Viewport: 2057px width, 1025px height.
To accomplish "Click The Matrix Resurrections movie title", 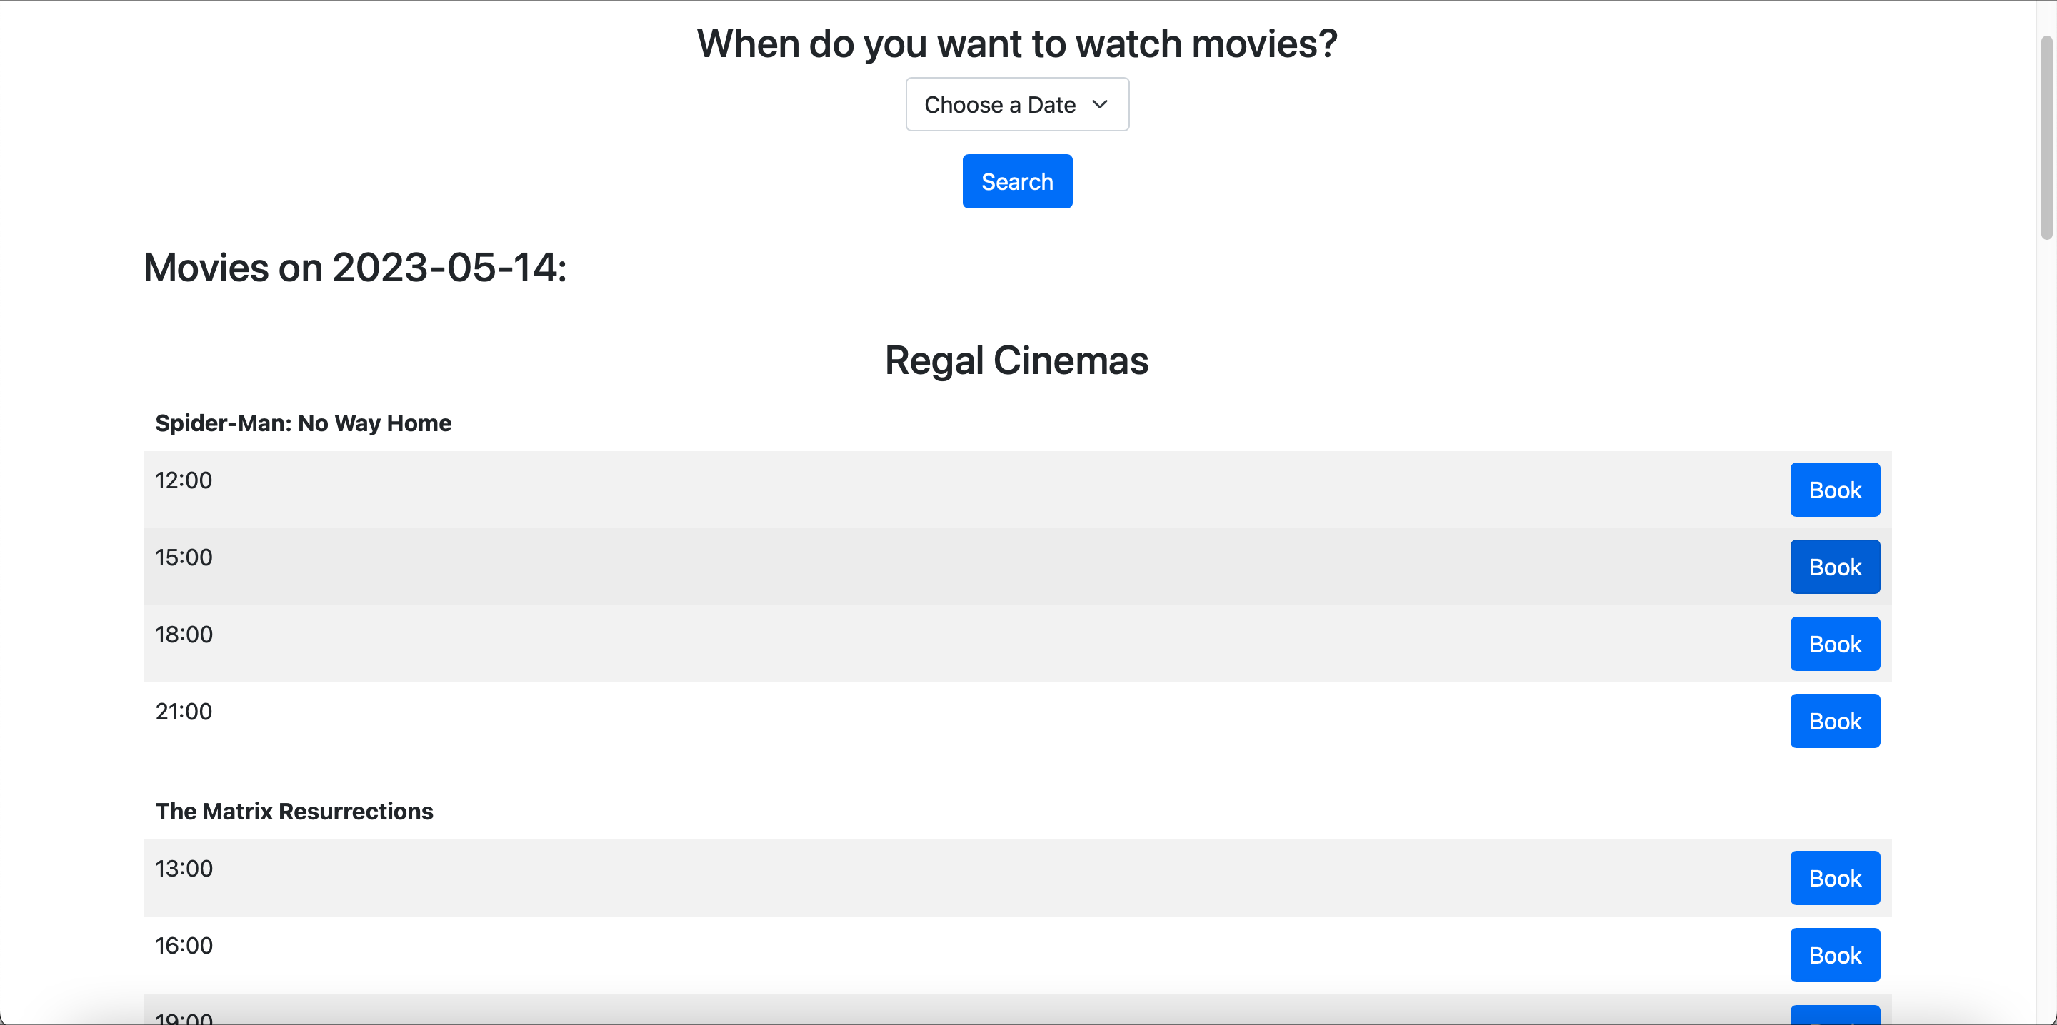I will point(294,811).
